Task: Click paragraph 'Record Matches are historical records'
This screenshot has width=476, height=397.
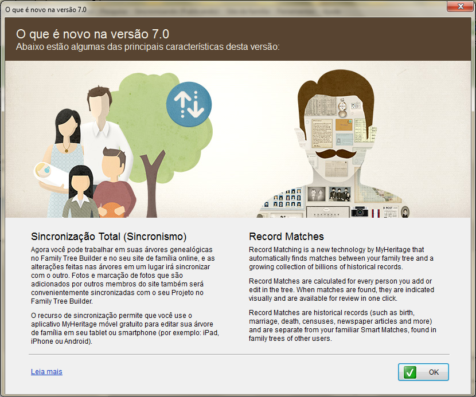Action: (342, 325)
